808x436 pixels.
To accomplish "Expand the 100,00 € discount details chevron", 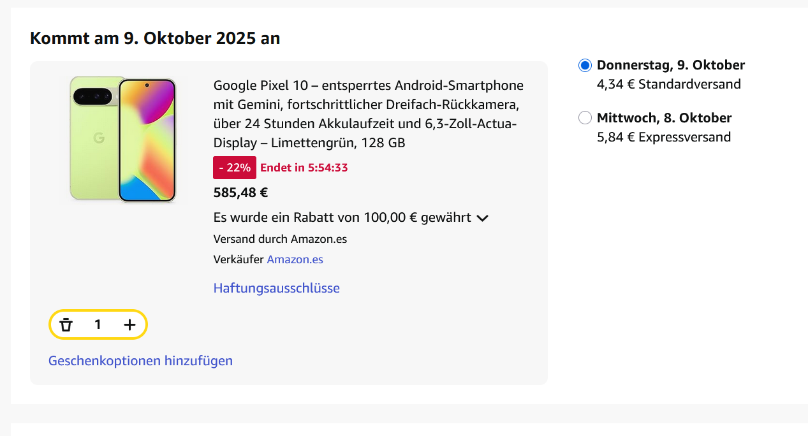I will coord(483,218).
